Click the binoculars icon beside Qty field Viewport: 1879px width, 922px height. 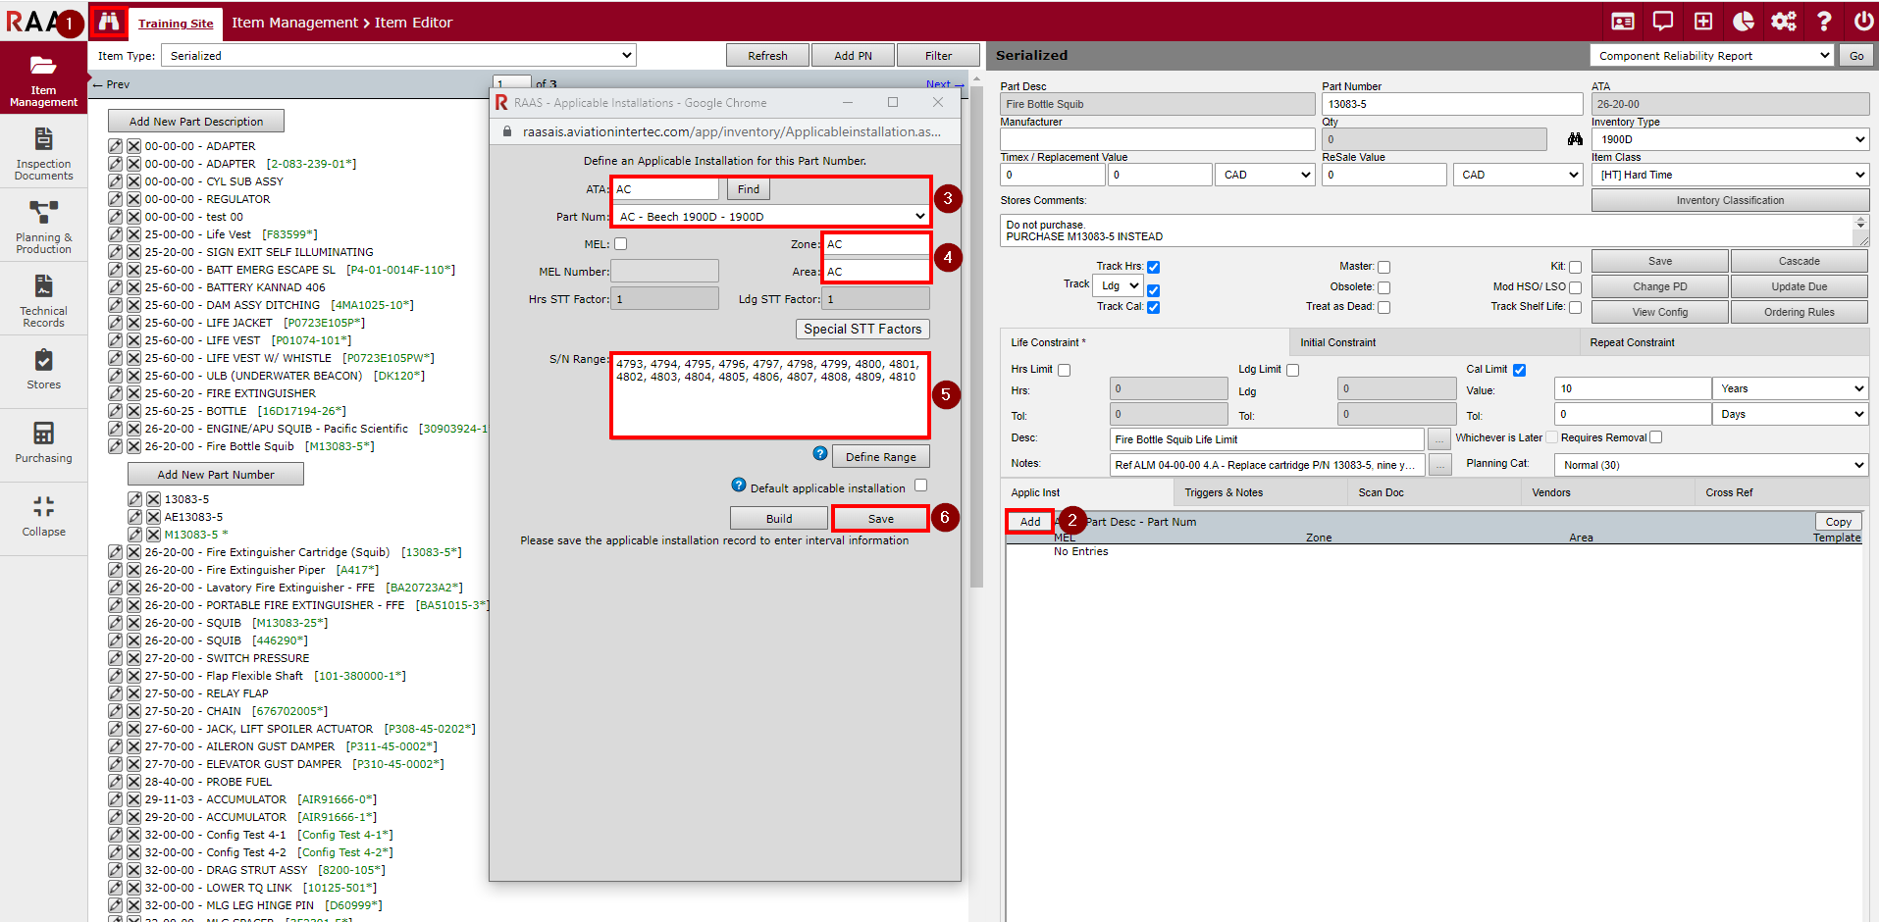pyautogui.click(x=1575, y=139)
